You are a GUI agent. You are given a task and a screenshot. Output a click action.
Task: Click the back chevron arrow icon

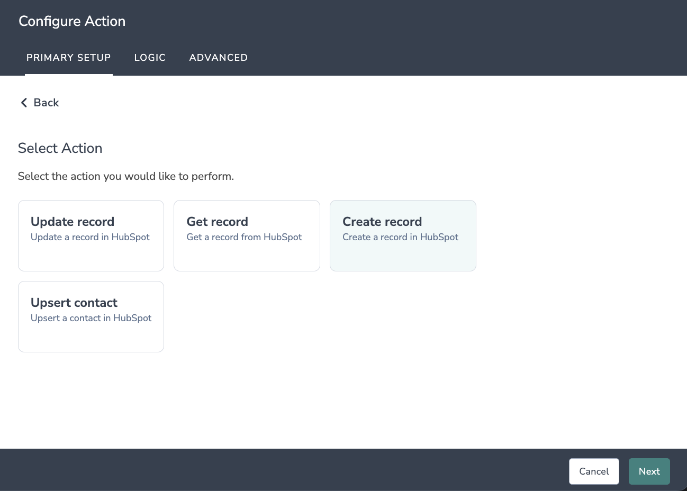(x=24, y=103)
